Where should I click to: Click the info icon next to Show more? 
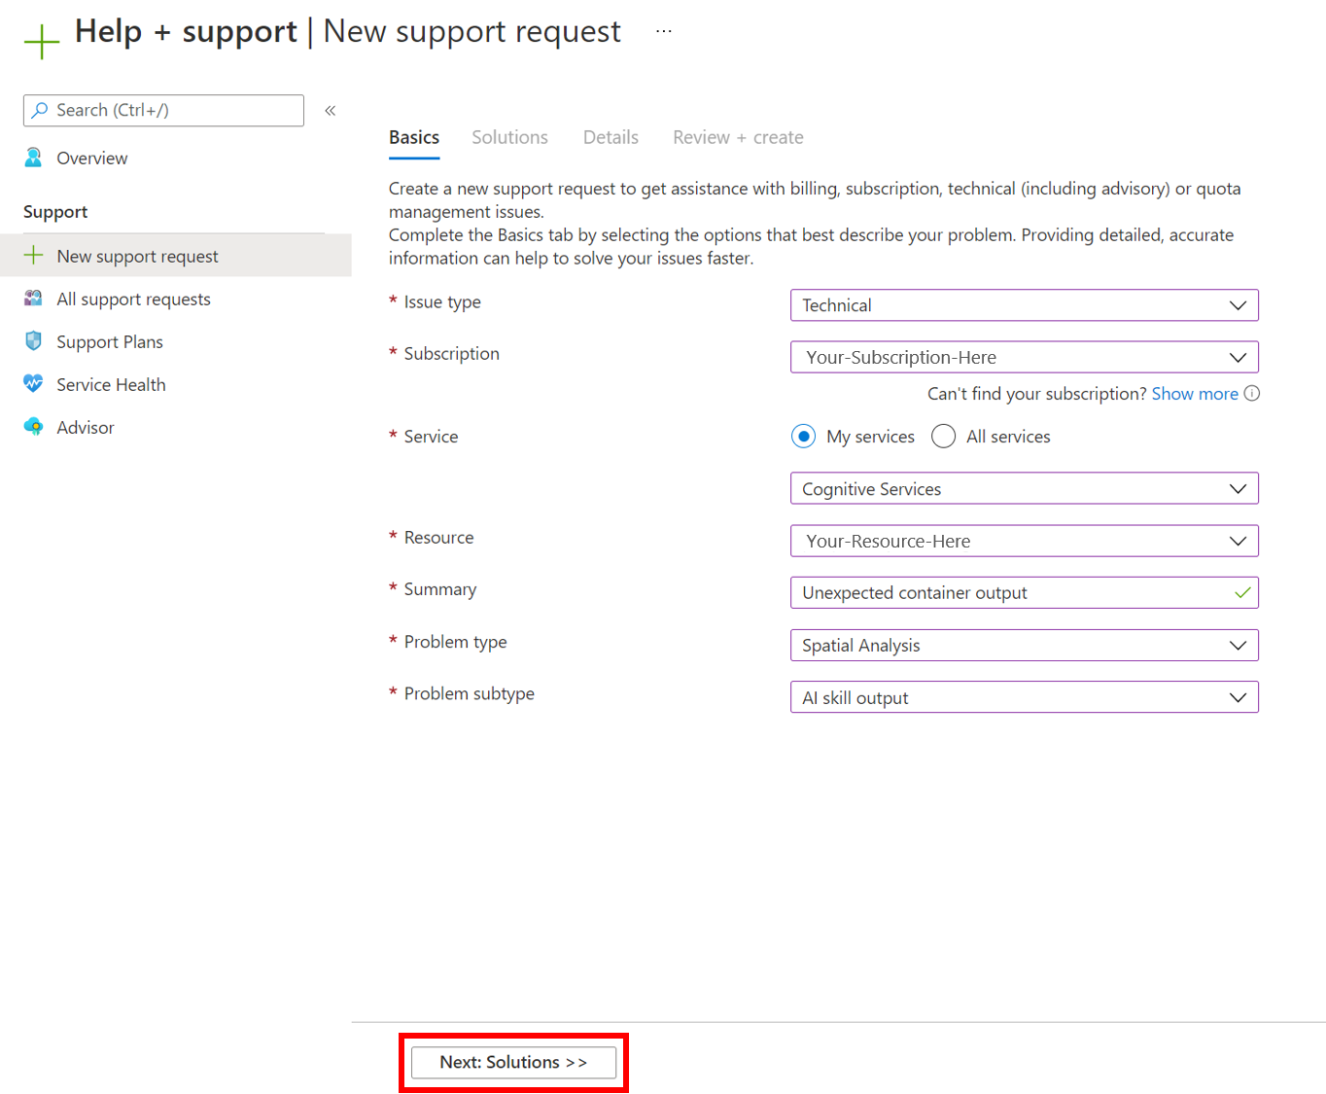click(1252, 394)
